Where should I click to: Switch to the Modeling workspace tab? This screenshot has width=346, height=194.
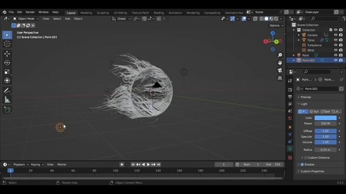pyautogui.click(x=86, y=13)
